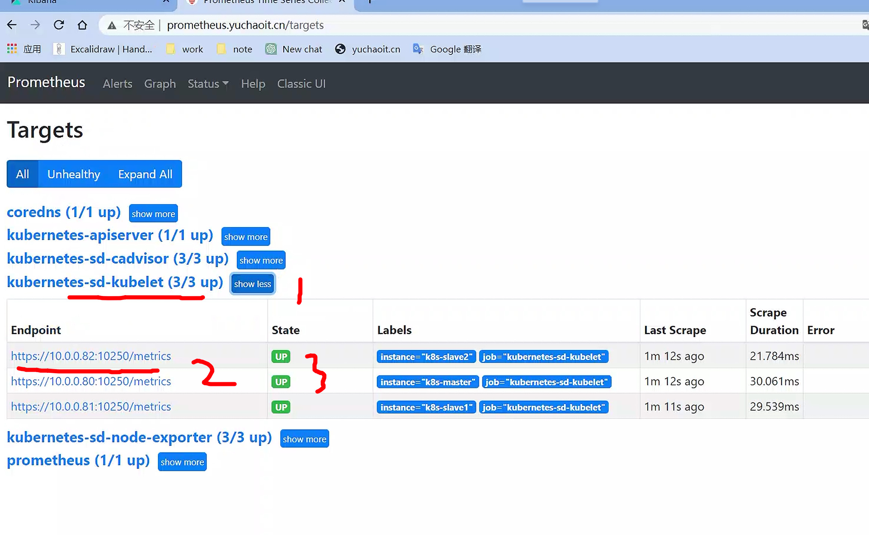Screen dimensions: 869x535
Task: Open the Graph nav item
Action: pyautogui.click(x=160, y=84)
